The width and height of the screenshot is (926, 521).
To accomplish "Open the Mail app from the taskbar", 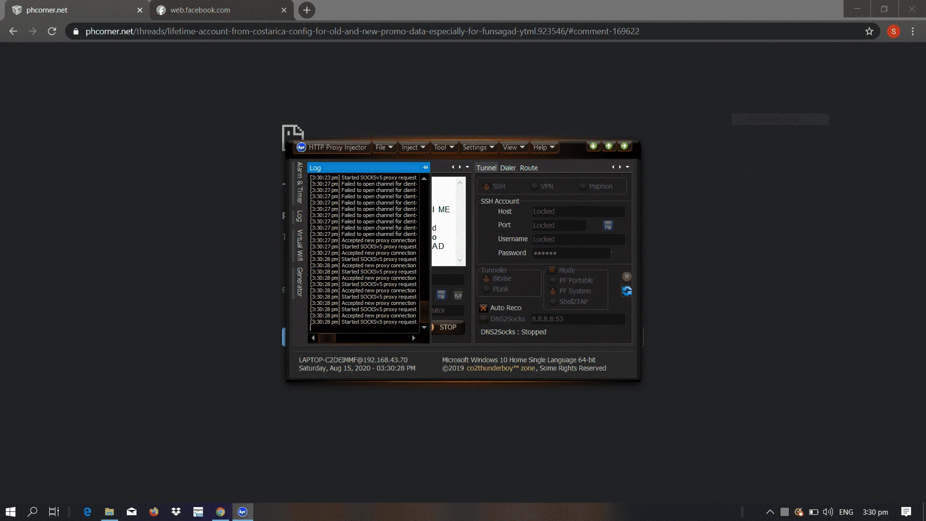I will pyautogui.click(x=132, y=512).
